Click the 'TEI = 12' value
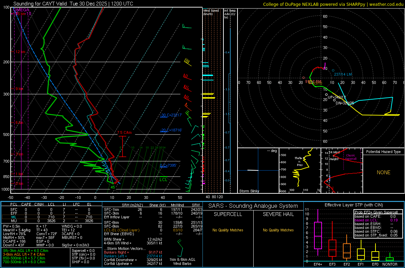405x268 pixels. pos(68,230)
